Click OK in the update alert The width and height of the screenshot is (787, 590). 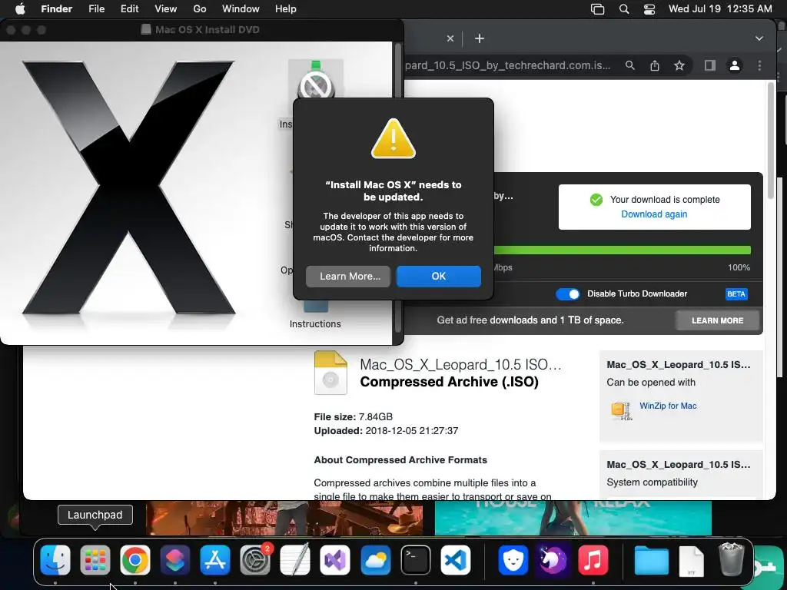click(x=439, y=277)
